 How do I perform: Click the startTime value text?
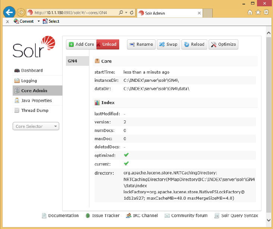pyautogui.click(x=146, y=72)
